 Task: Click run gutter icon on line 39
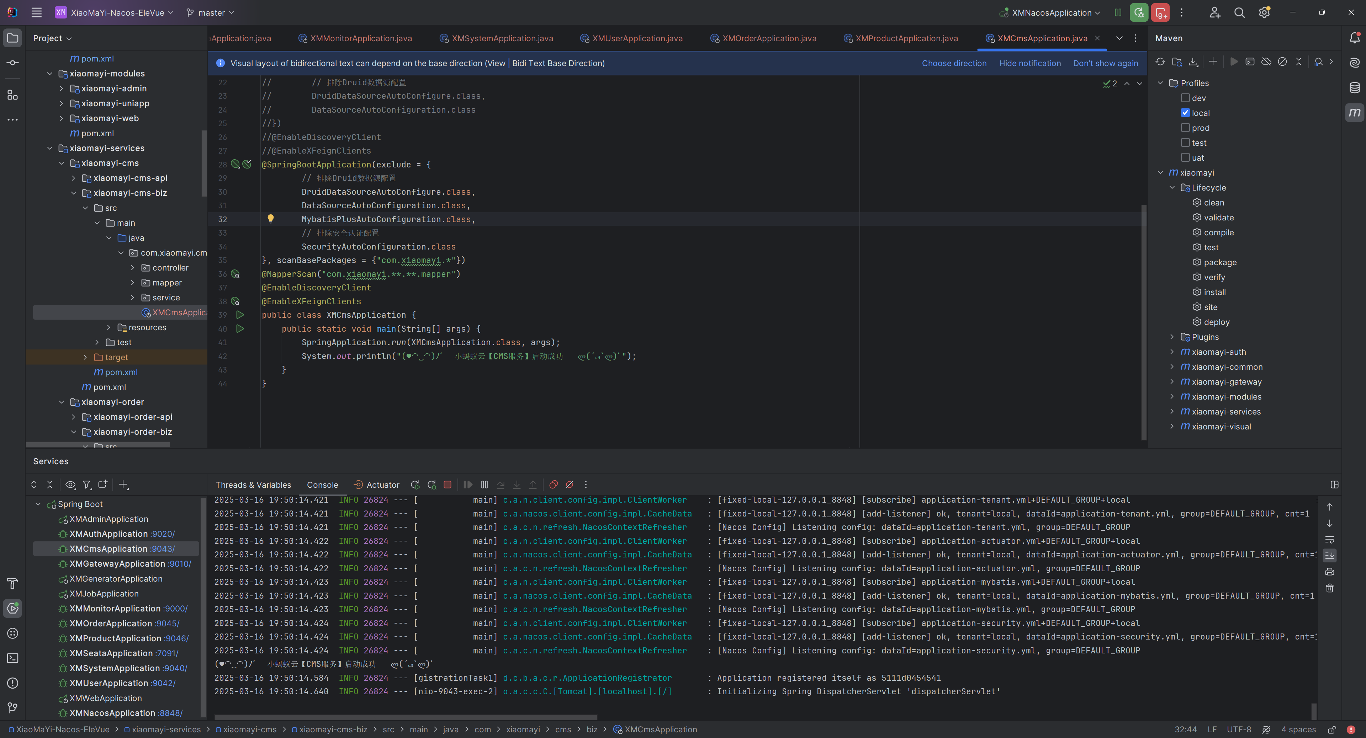pos(240,315)
